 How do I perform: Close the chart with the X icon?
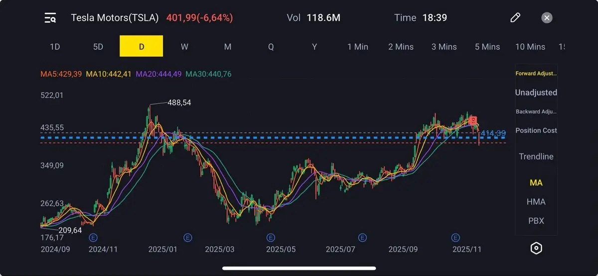[x=547, y=18]
